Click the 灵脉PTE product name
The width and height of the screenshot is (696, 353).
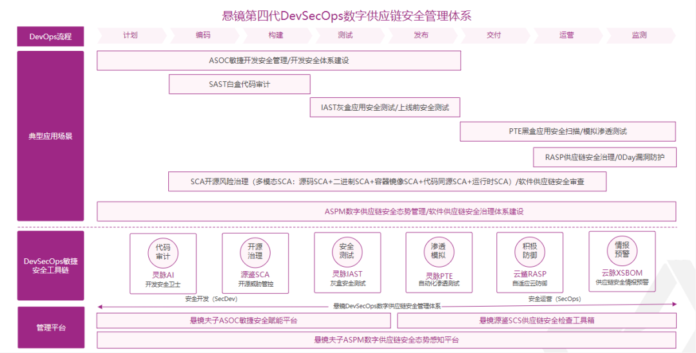(x=439, y=276)
